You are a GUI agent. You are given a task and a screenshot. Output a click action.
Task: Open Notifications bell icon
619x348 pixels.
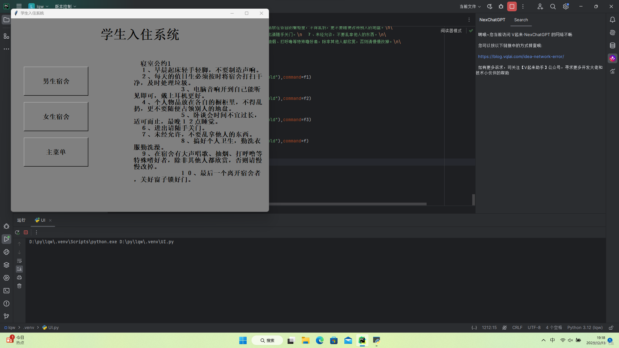613,20
